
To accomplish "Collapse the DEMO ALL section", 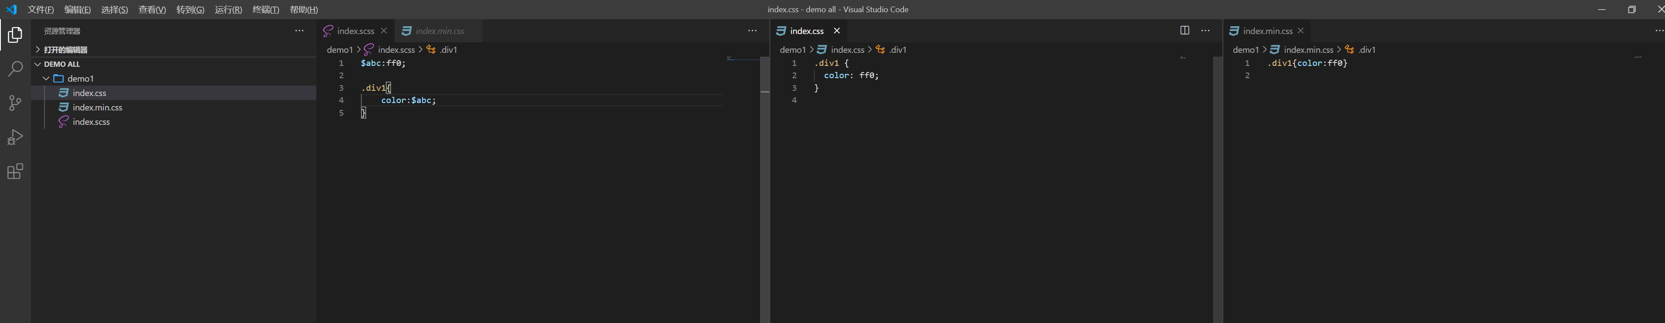I will pyautogui.click(x=174, y=64).
